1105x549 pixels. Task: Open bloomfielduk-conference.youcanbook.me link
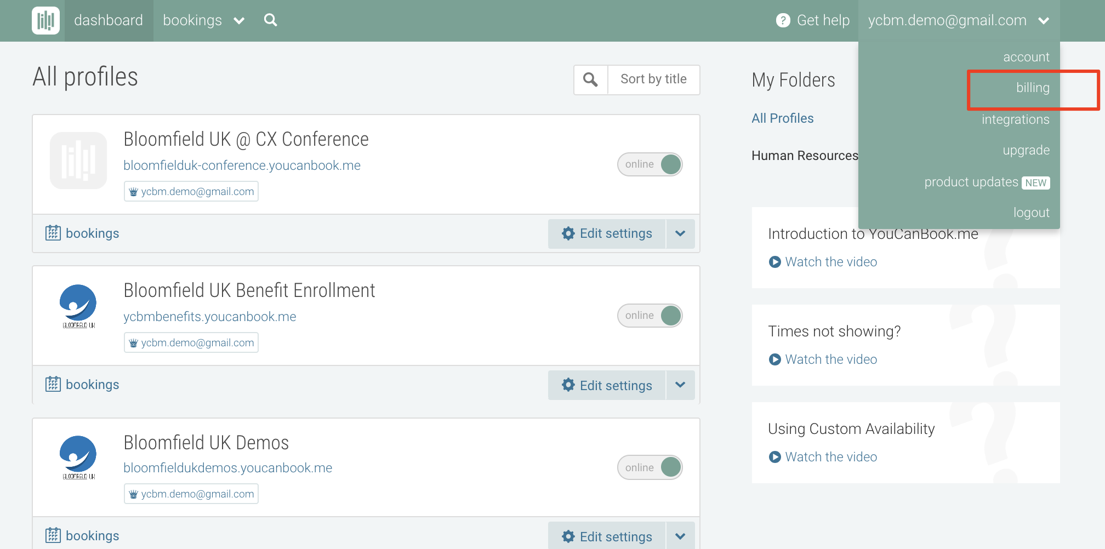(242, 165)
